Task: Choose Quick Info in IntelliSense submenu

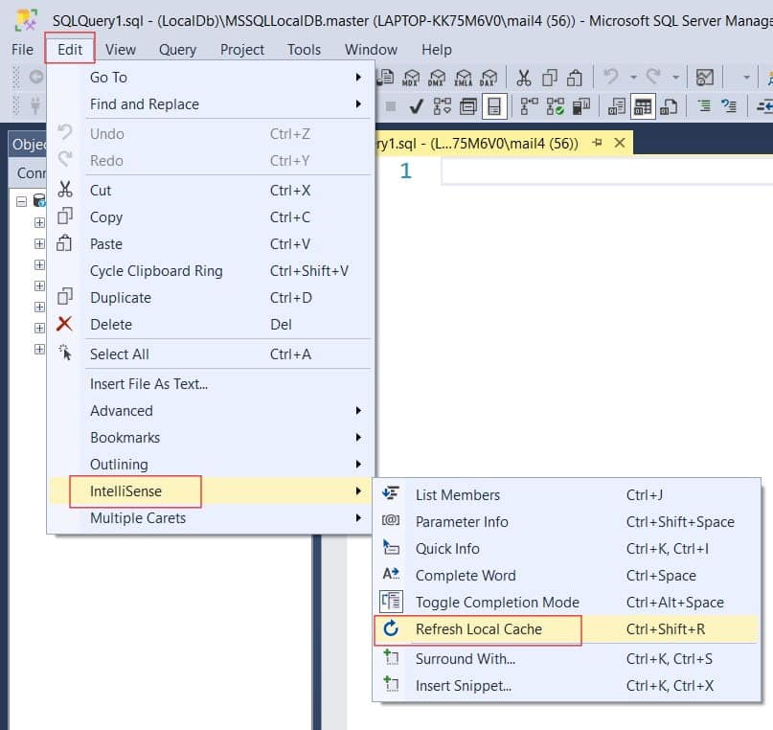Action: coord(565,549)
